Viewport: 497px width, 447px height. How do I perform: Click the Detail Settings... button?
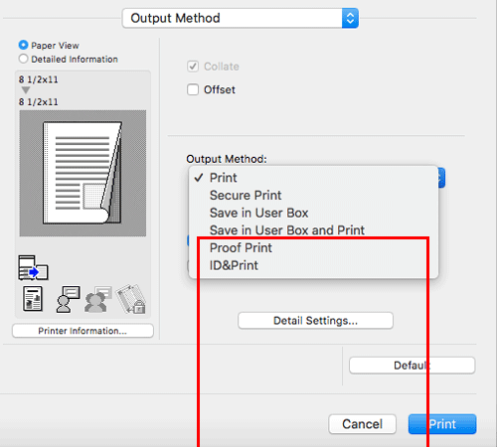coord(315,321)
